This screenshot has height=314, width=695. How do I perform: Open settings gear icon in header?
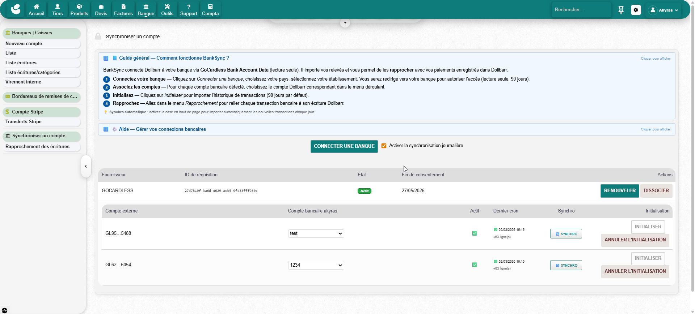(x=636, y=10)
